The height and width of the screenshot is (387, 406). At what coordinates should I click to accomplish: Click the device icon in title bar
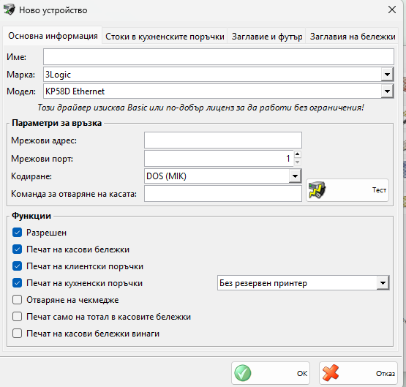(9, 10)
